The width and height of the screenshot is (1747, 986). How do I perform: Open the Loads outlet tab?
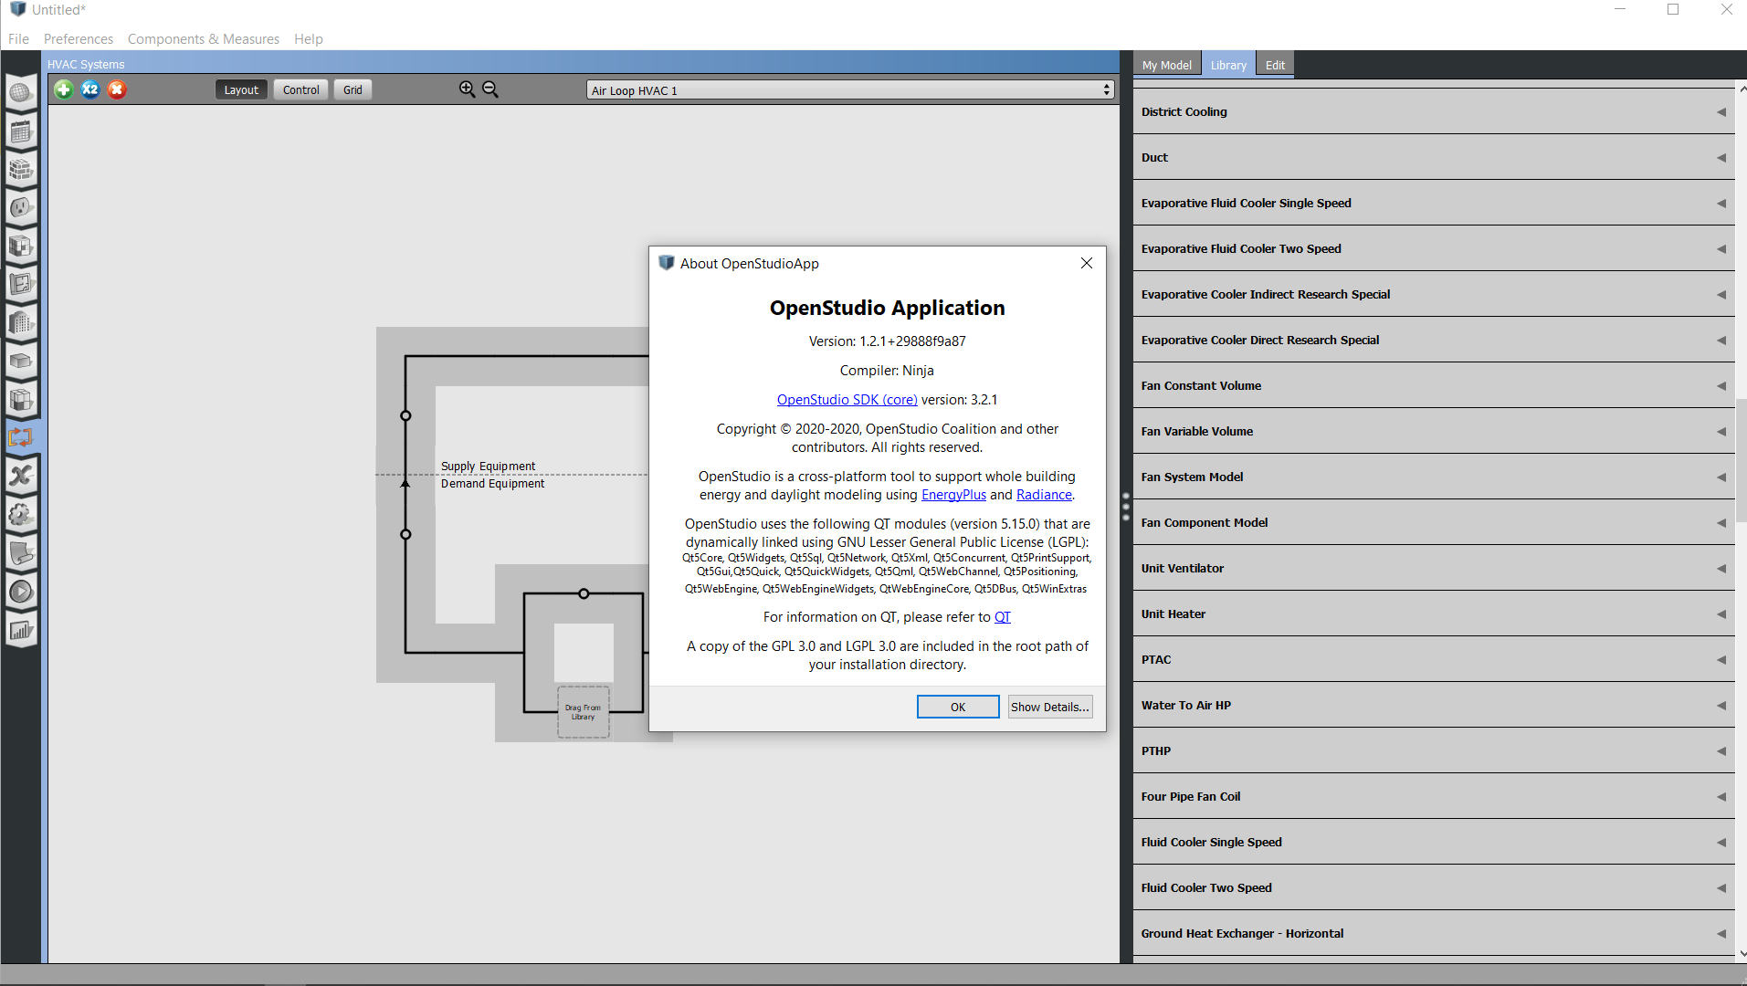[x=21, y=207]
